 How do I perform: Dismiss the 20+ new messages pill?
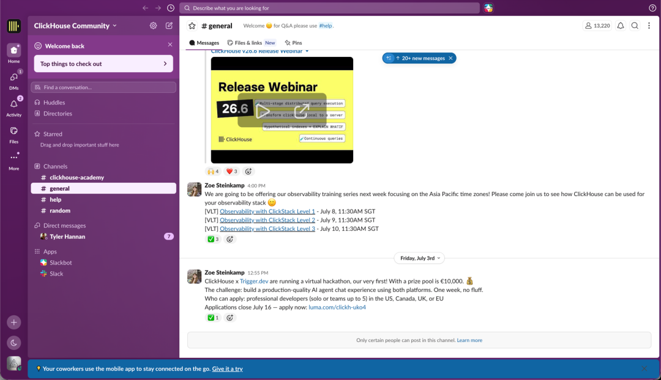pyautogui.click(x=450, y=58)
